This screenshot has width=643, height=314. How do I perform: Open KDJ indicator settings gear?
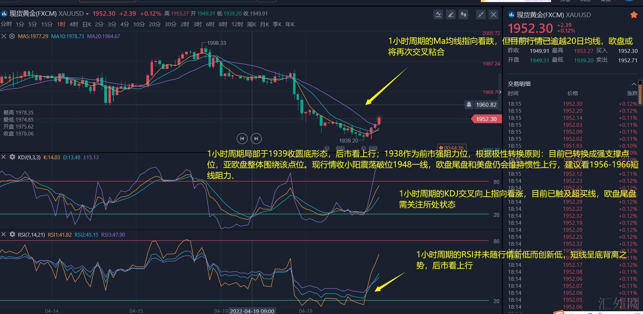(x=12, y=157)
